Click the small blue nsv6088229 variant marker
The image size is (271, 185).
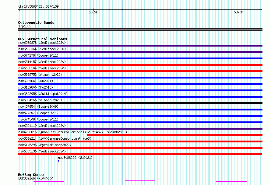click(58, 161)
